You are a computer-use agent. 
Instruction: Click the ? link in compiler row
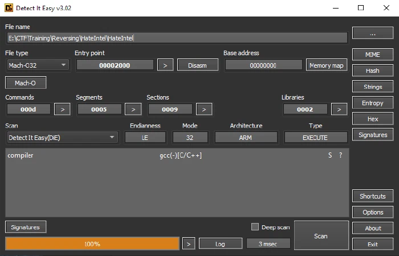(341, 155)
